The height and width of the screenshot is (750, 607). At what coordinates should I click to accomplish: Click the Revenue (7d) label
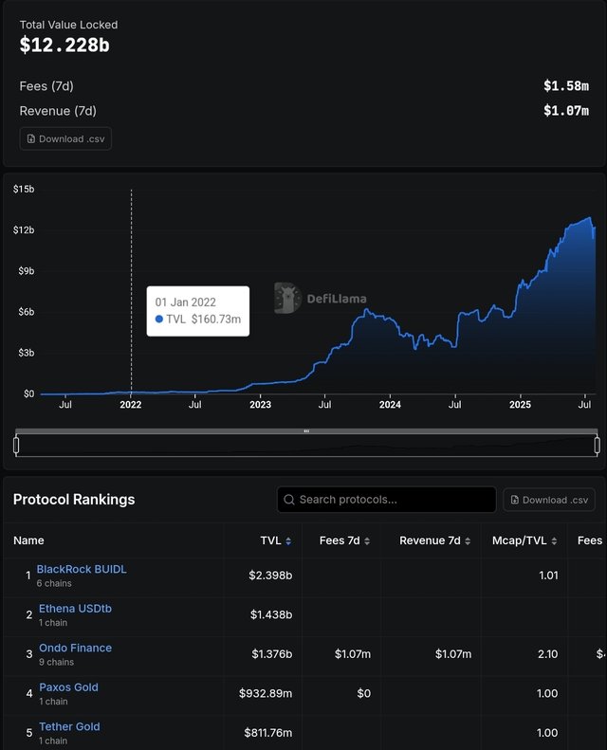(58, 111)
